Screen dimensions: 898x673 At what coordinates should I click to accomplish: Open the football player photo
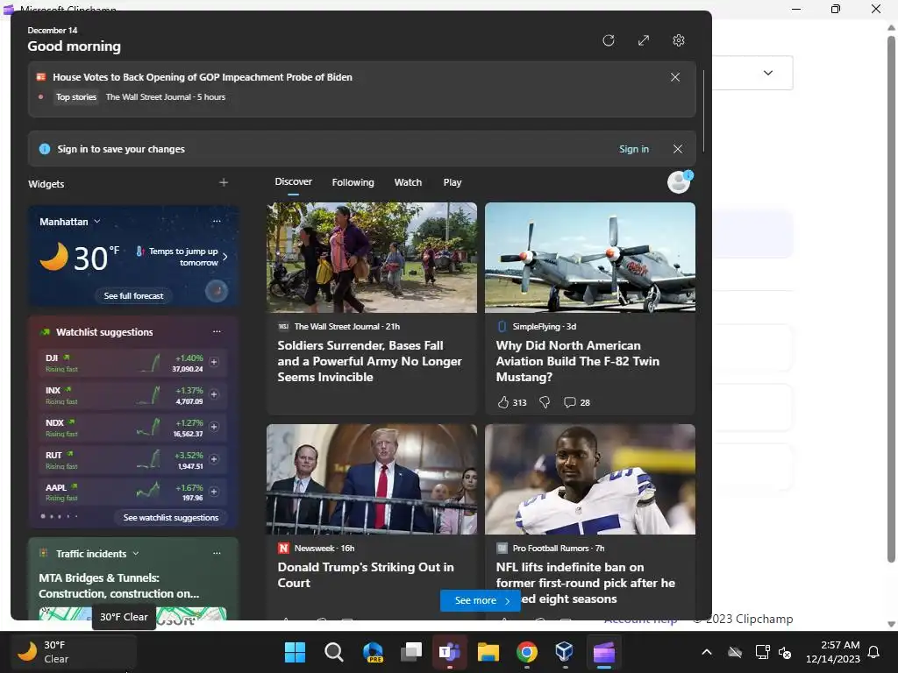point(590,479)
